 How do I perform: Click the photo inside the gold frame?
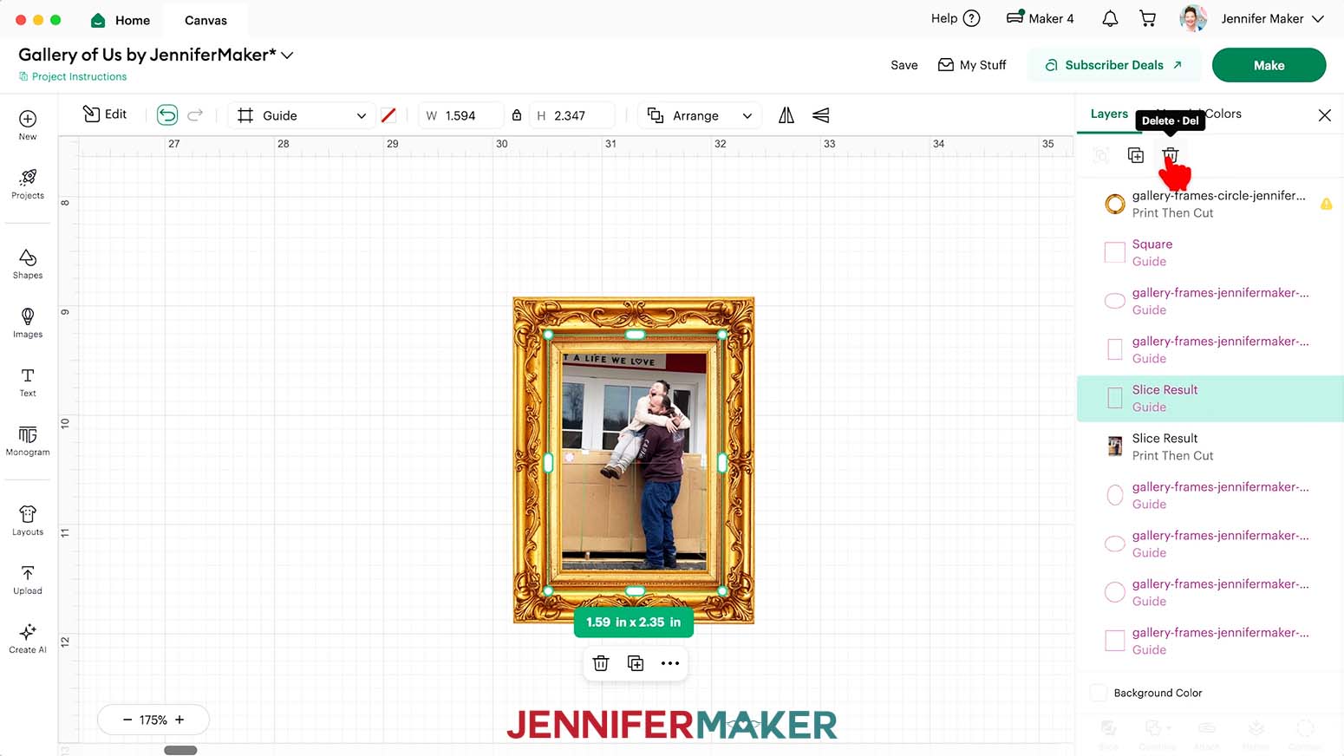(x=634, y=462)
